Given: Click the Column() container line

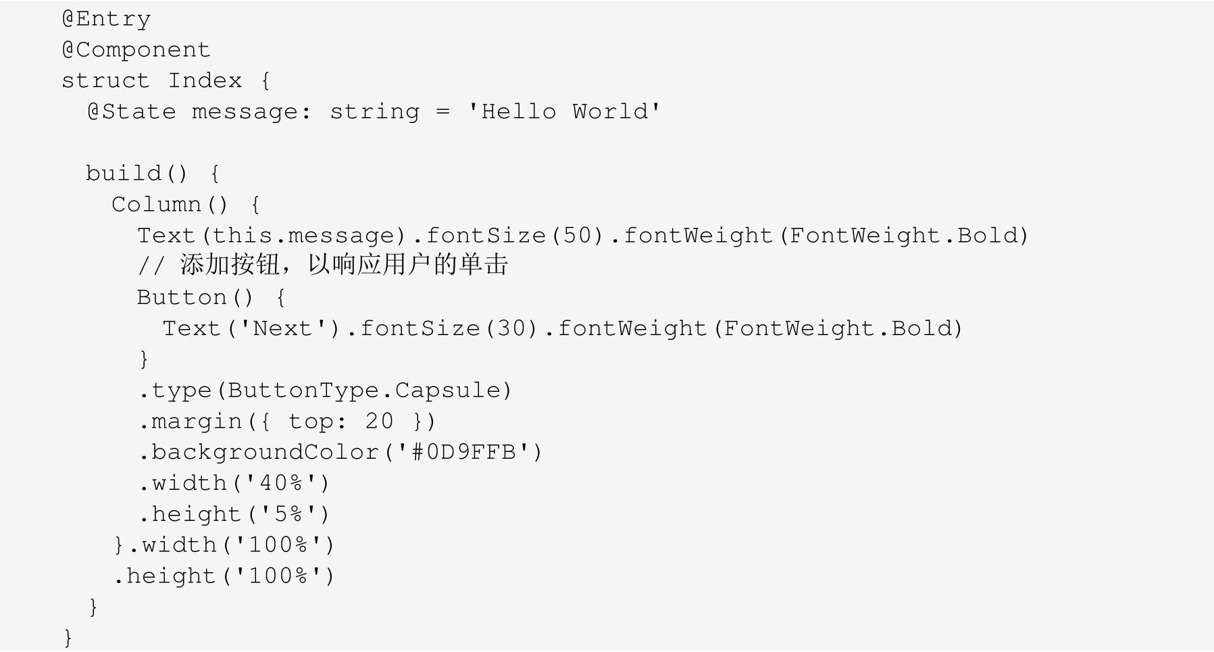Looking at the screenshot, I should (186, 205).
